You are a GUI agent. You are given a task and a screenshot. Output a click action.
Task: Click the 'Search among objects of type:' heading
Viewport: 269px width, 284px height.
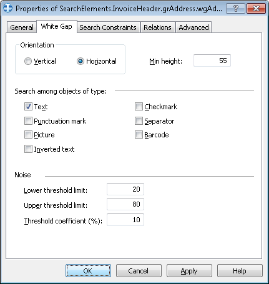pos(61,91)
